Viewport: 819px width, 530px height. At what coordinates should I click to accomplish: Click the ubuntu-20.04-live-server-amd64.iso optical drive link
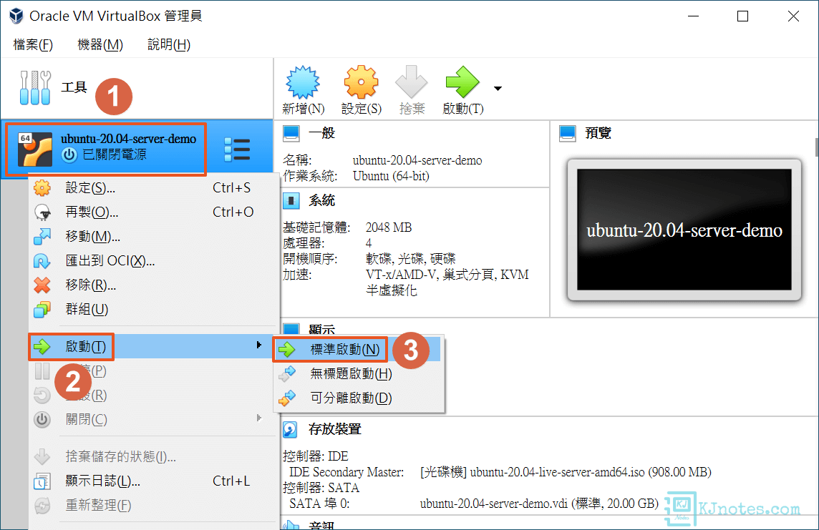tap(566, 472)
